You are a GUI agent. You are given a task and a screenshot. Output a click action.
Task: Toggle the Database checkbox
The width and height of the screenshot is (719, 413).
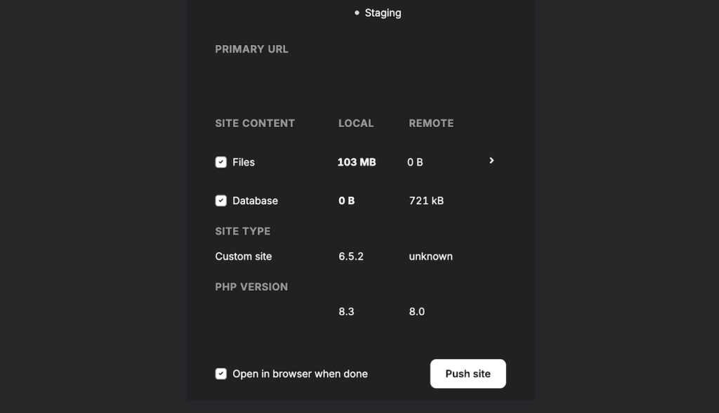pyautogui.click(x=220, y=201)
